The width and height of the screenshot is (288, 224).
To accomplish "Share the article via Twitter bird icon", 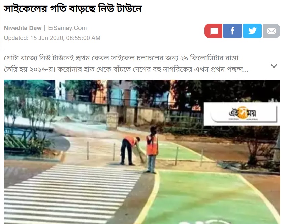I will pyautogui.click(x=252, y=31).
